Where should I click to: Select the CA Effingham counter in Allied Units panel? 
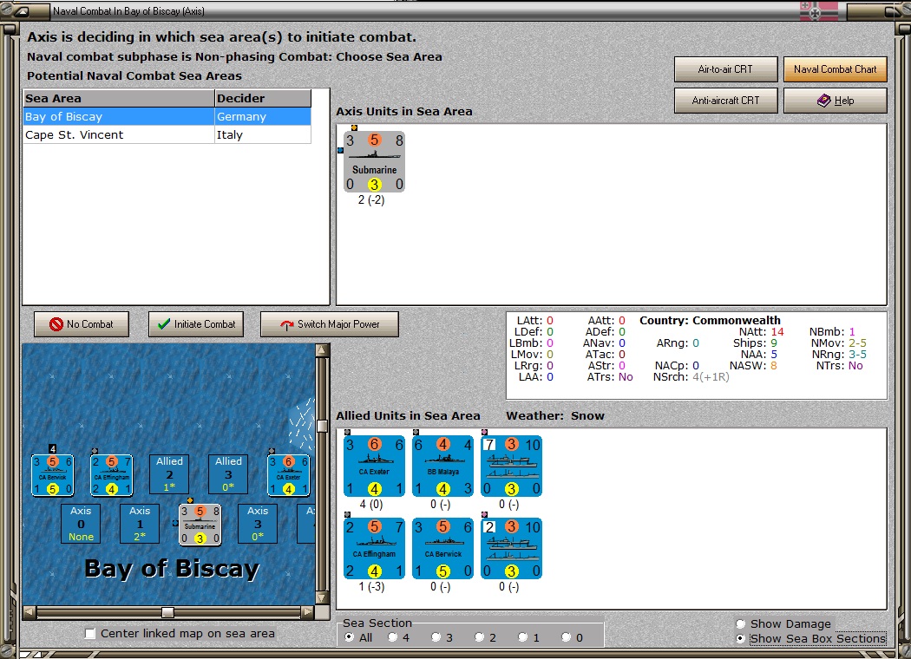tap(374, 549)
